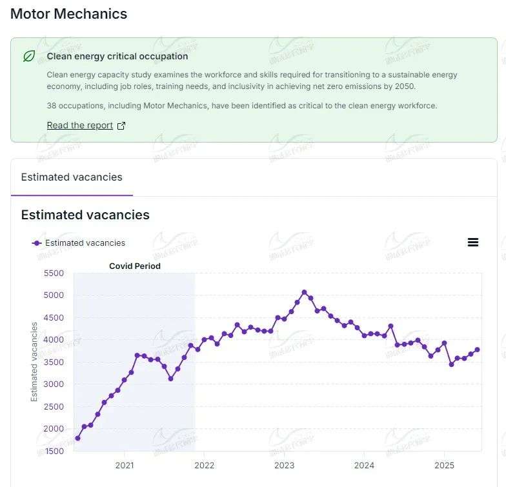Click the 2025 x-axis label
This screenshot has width=506, height=487.
coord(445,466)
